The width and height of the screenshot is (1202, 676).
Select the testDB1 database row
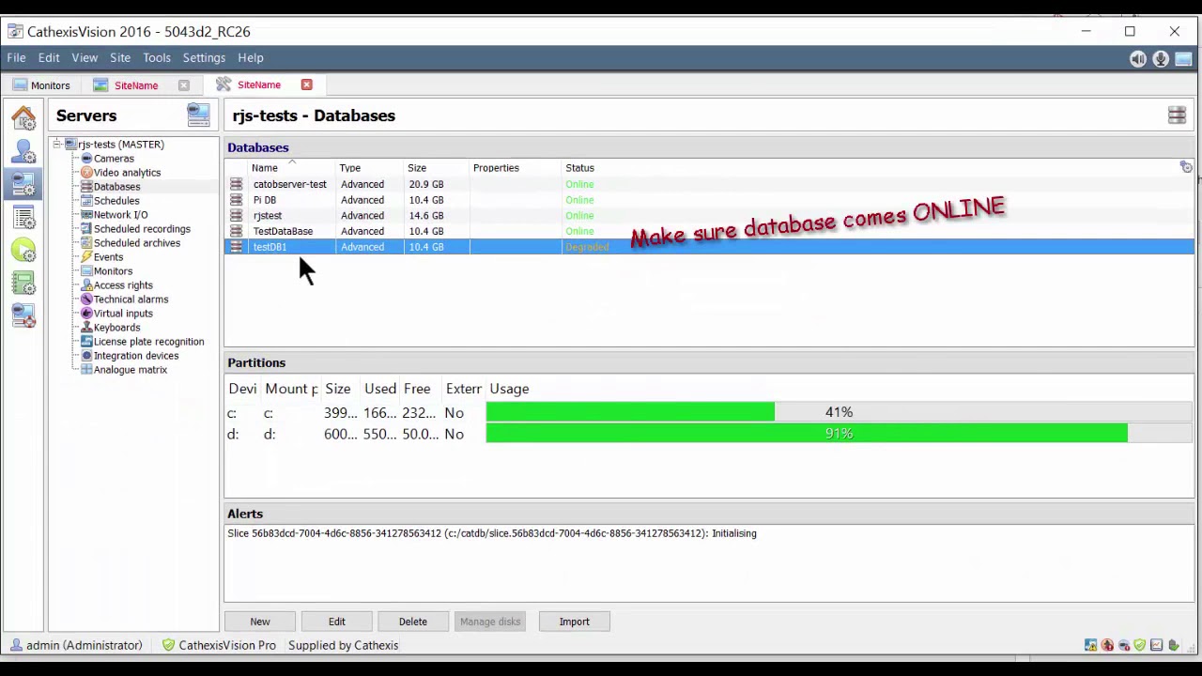click(709, 247)
